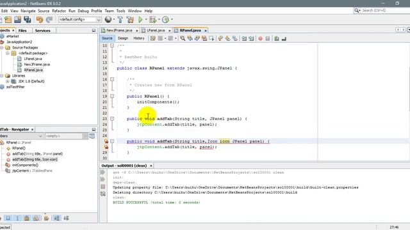This screenshot has width=410, height=230.
Task: Click the browser globe icon in the toolbar
Action: click(108, 19)
